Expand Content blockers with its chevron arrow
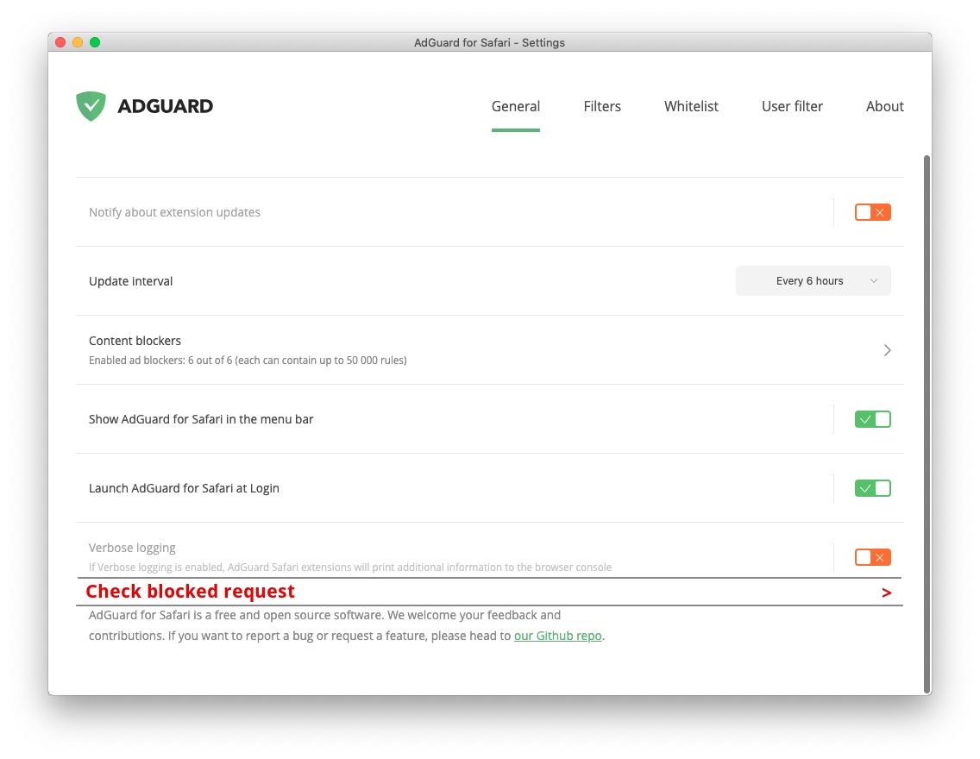Screen dimensions: 980x759 (888, 350)
